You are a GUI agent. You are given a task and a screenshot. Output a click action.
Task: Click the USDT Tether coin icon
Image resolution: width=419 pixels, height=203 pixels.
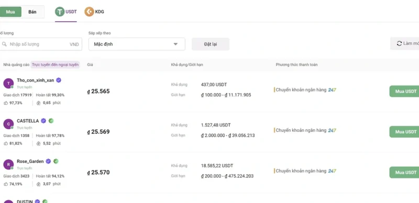pos(60,12)
